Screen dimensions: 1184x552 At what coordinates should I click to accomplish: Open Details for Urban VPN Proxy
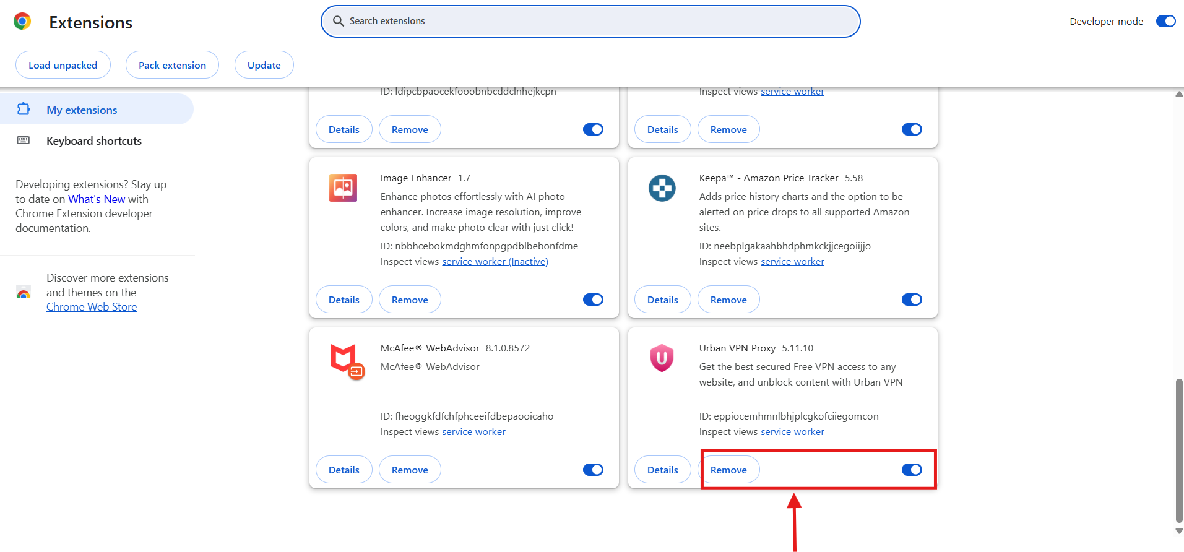tap(663, 470)
